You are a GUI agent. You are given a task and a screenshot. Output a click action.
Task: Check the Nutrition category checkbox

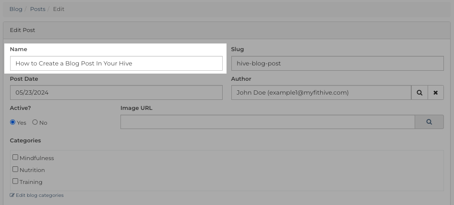[x=15, y=169]
